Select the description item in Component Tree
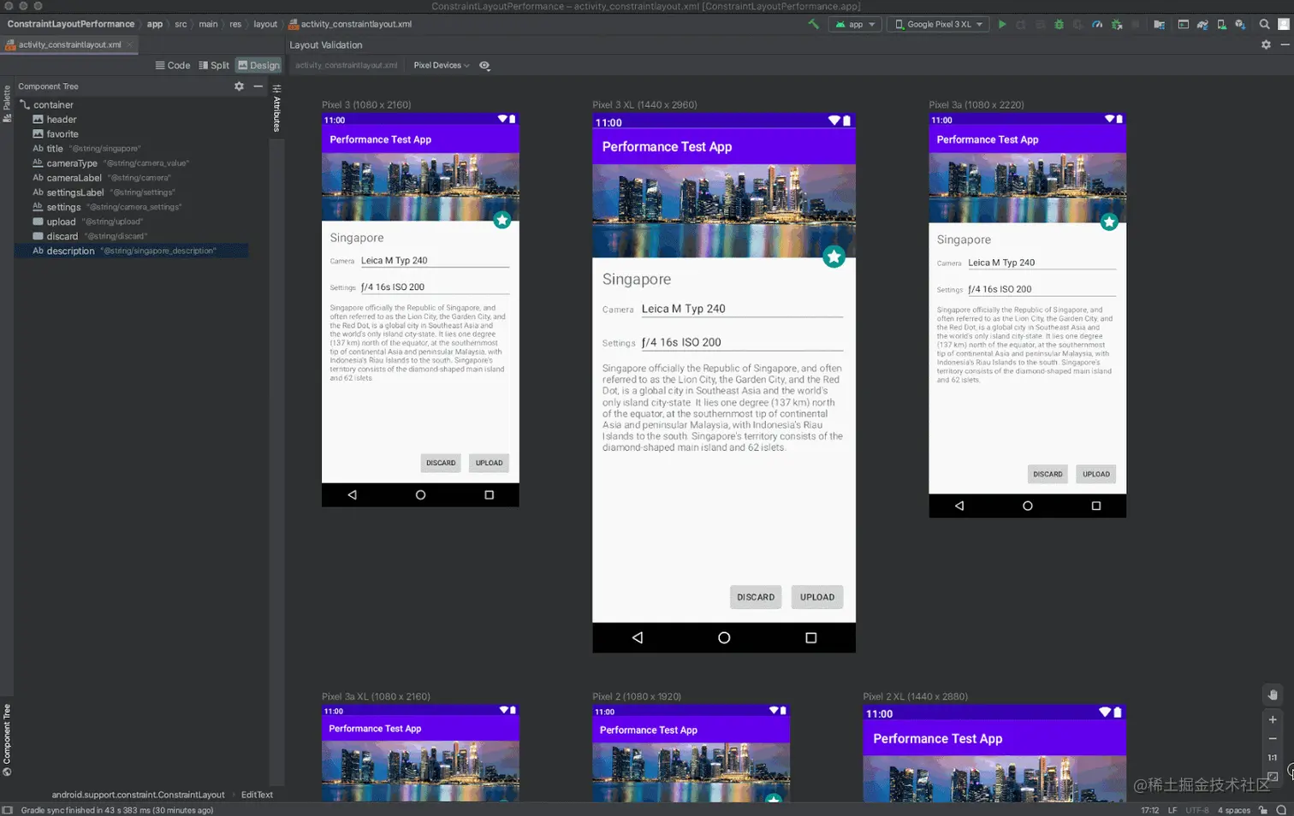1294x816 pixels. point(131,251)
